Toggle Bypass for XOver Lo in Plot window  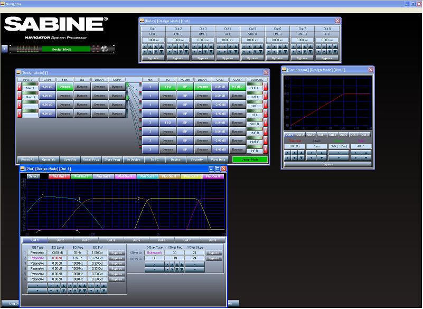coord(214,253)
